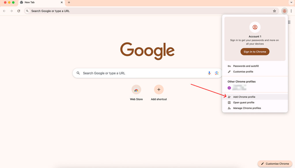Select Add Chrome profile
This screenshot has width=295, height=168.
tap(244, 97)
